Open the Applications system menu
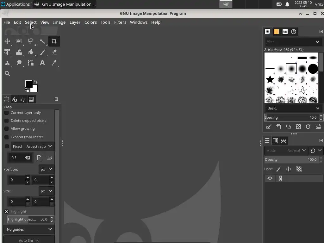The width and height of the screenshot is (324, 243). [16, 4]
